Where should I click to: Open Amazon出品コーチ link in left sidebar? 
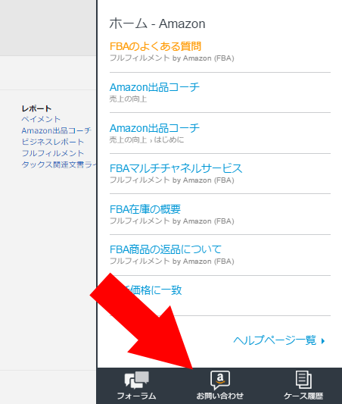tap(56, 130)
